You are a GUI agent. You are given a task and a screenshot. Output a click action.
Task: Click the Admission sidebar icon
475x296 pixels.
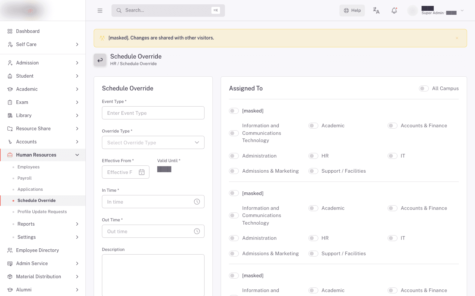(x=10, y=63)
